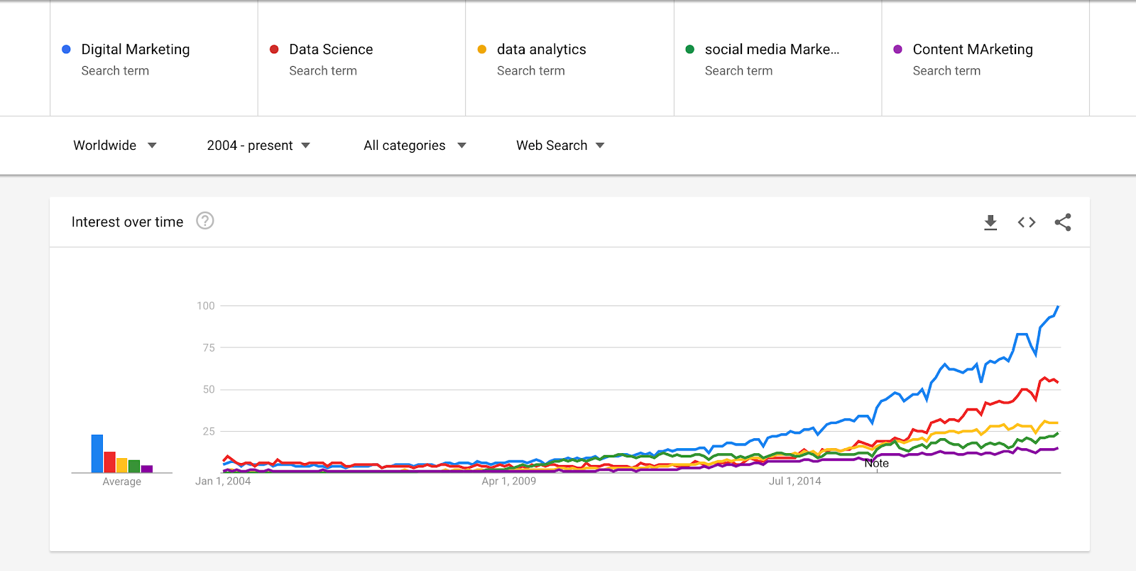Screen dimensions: 1136x571
Task: Edit the data analytics search term
Action: click(542, 50)
